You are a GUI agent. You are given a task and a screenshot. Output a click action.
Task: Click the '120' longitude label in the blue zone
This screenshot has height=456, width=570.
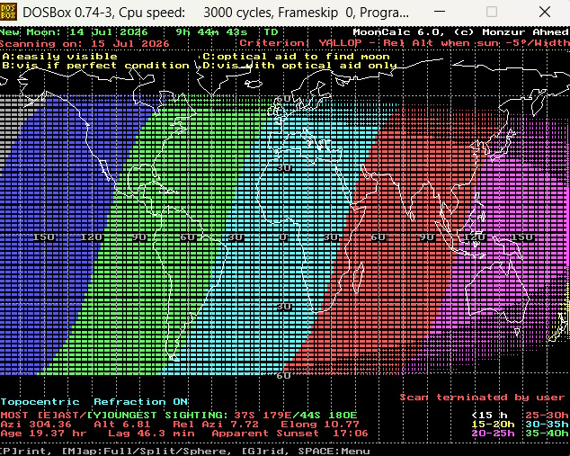[91, 237]
